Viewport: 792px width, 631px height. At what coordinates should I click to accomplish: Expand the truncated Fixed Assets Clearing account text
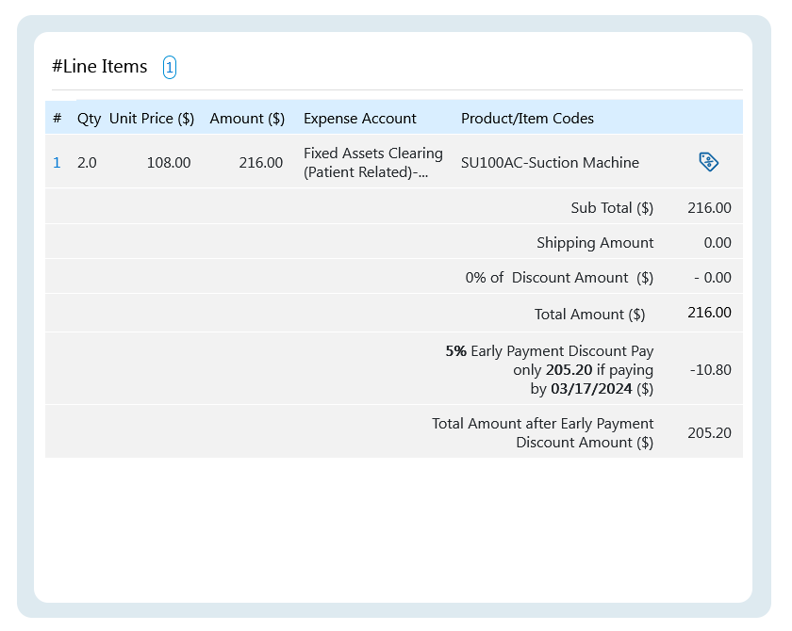pos(371,162)
